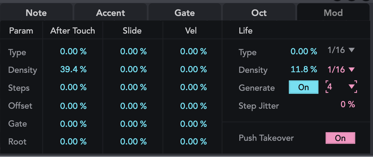Image resolution: width=373 pixels, height=157 pixels.
Task: Switch to the Note tab
Action: point(36,13)
